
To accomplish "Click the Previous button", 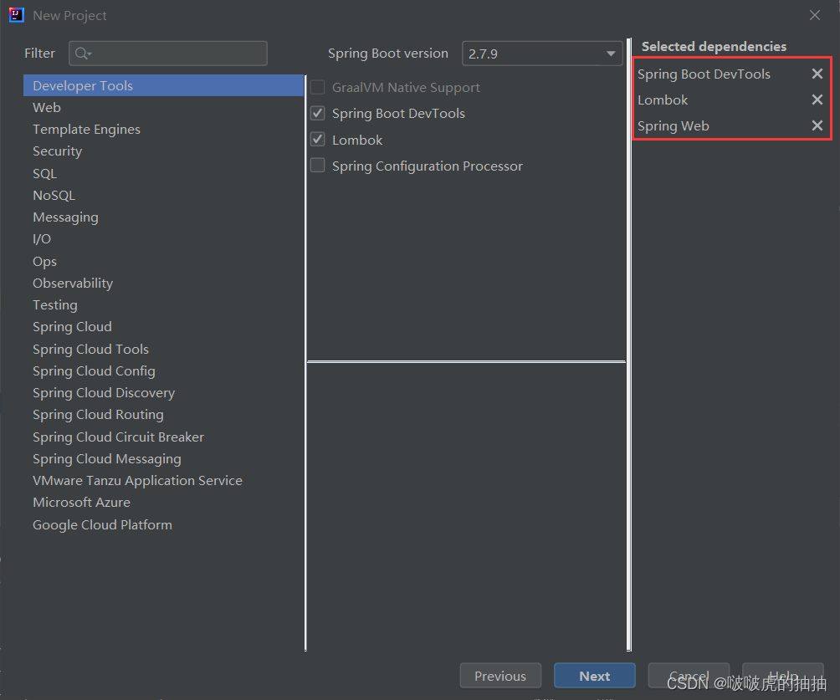I will [500, 676].
